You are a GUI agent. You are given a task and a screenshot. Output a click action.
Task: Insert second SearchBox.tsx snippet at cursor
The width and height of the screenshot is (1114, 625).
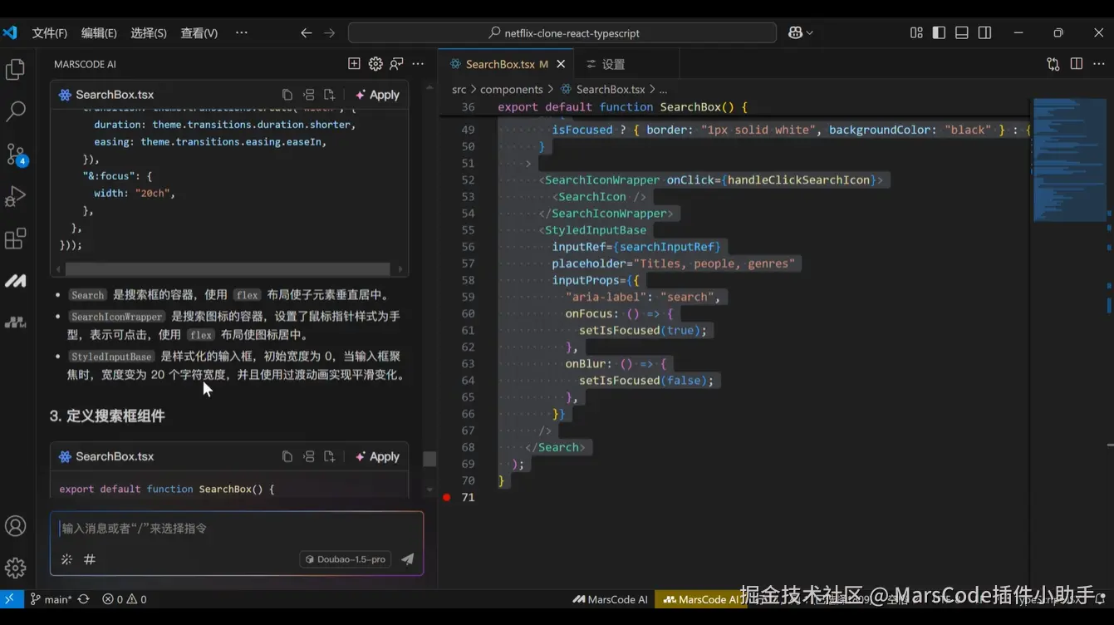(x=309, y=456)
